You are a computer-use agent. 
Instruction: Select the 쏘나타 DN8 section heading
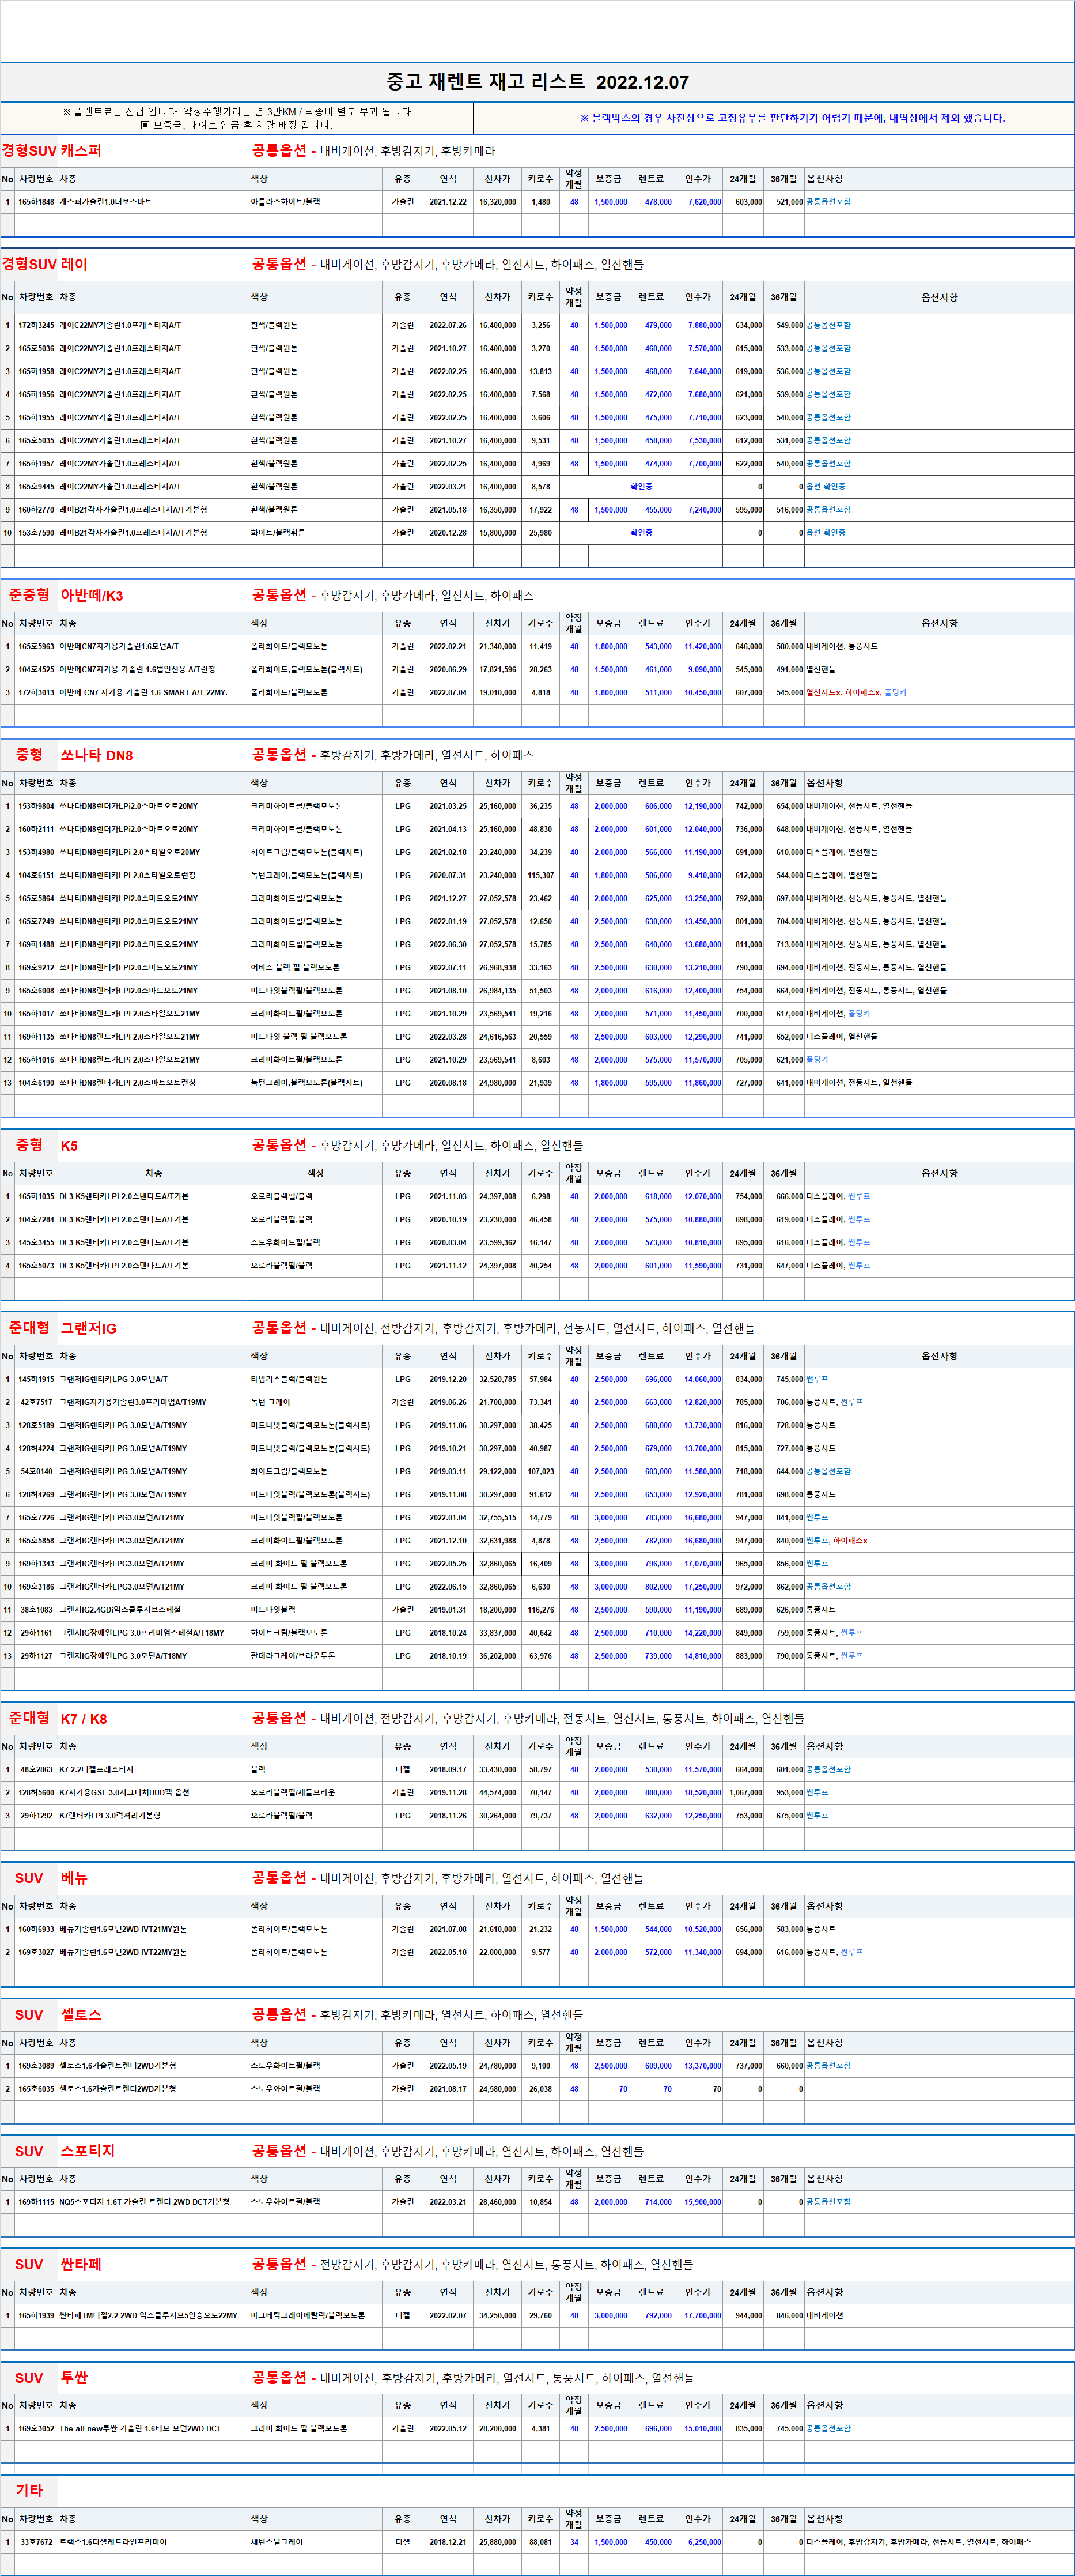click(x=96, y=755)
